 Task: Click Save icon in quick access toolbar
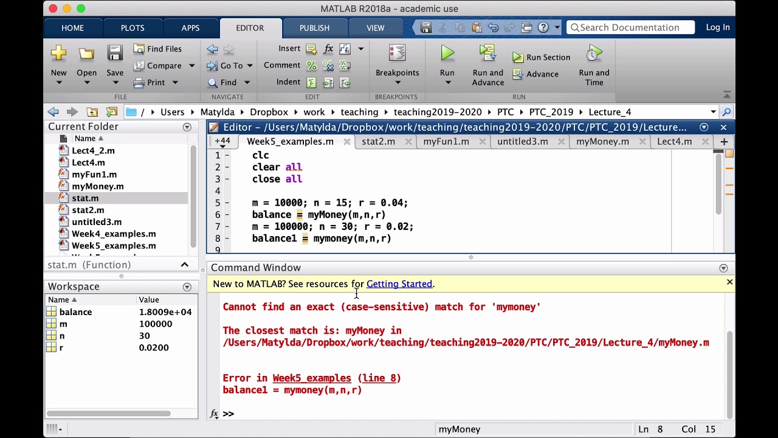pos(425,27)
